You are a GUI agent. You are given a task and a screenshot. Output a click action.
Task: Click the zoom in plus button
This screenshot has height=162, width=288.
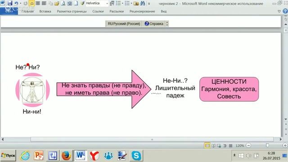click(285, 145)
